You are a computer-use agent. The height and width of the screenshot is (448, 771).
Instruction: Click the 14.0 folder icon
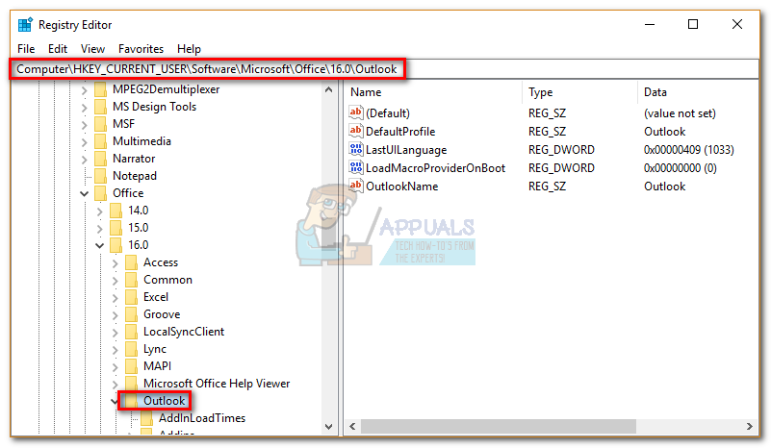click(x=116, y=211)
